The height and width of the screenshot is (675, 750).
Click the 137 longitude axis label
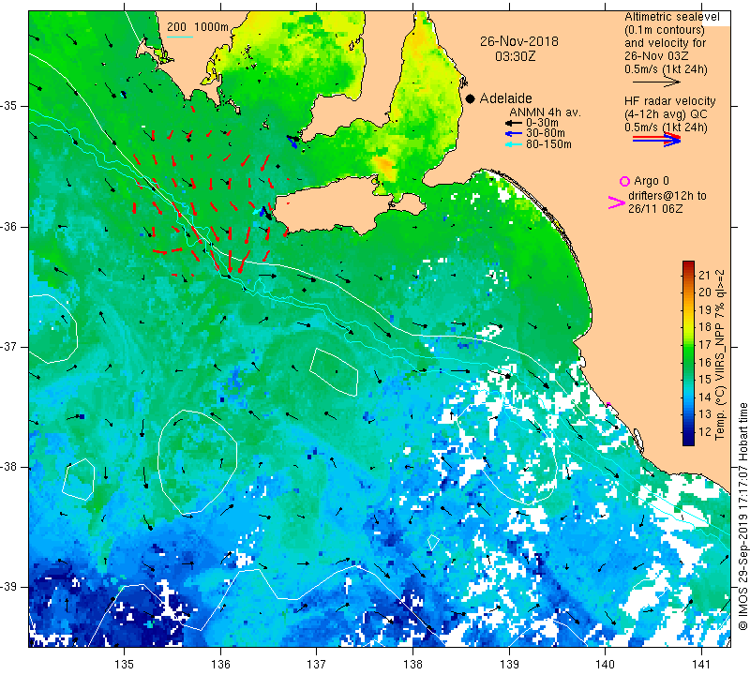(x=317, y=665)
